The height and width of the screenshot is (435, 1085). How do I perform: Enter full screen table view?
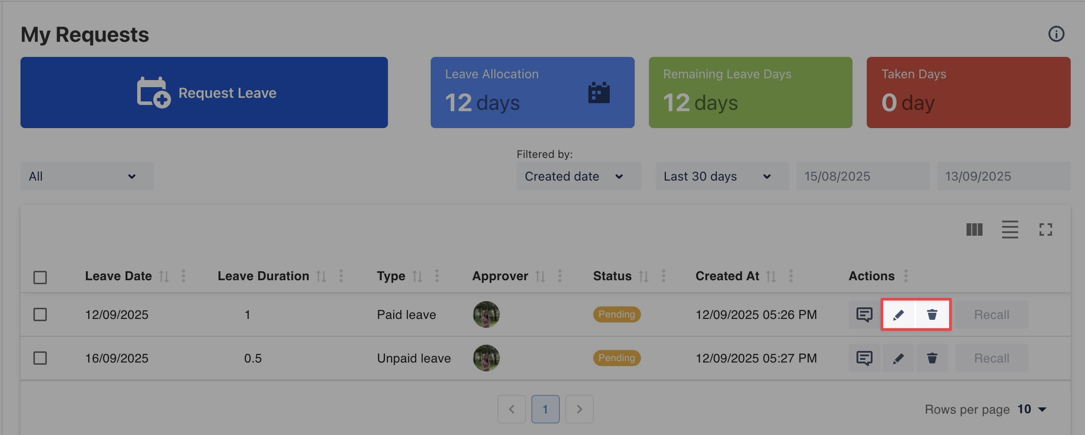click(1045, 230)
